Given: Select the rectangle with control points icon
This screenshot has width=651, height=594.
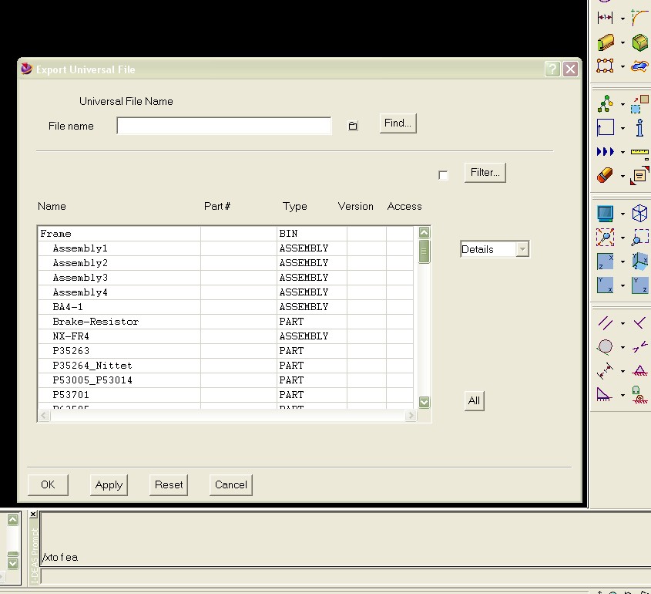Looking at the screenshot, I should click(x=605, y=66).
